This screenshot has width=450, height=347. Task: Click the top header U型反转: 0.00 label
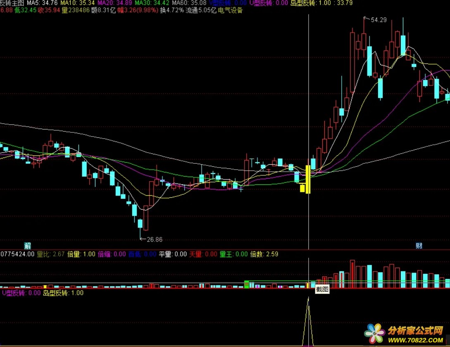[269, 3]
